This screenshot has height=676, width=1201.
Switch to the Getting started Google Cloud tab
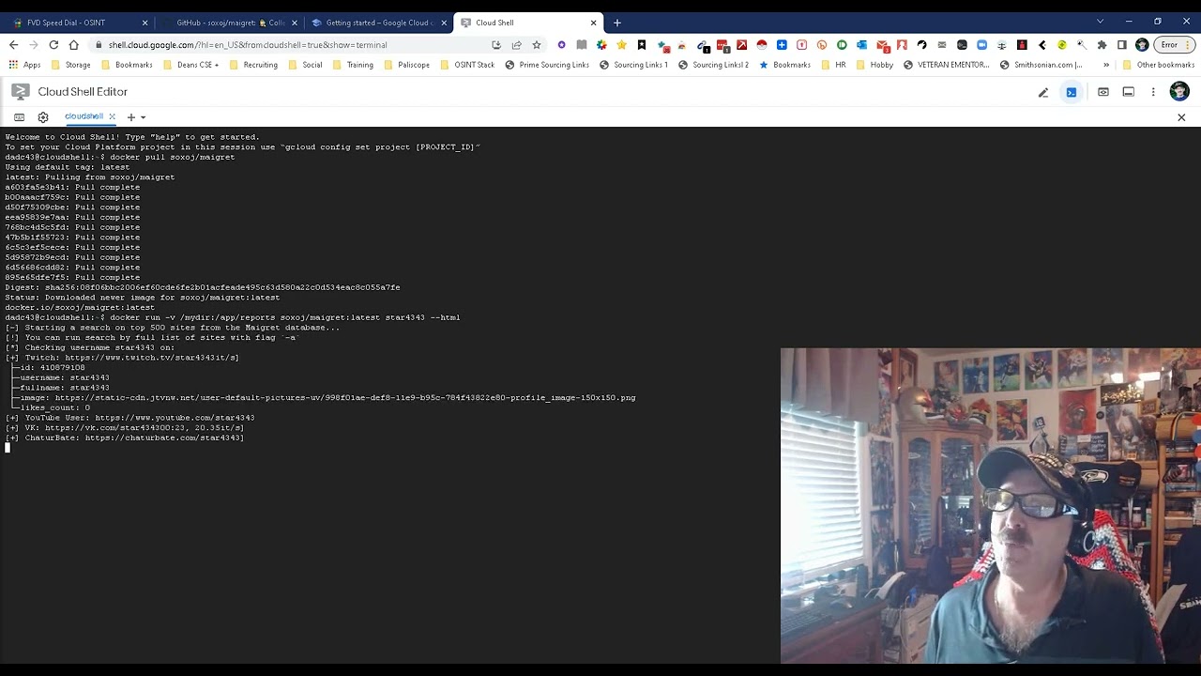click(379, 23)
